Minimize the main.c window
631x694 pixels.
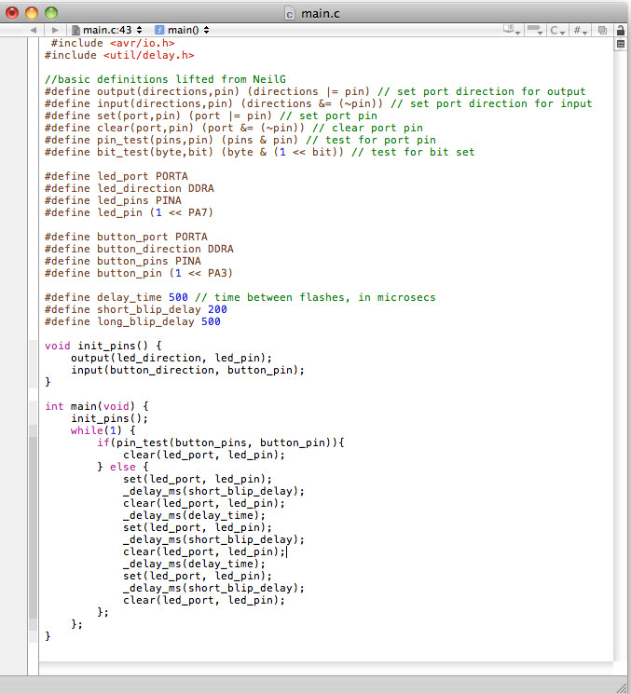[32, 13]
